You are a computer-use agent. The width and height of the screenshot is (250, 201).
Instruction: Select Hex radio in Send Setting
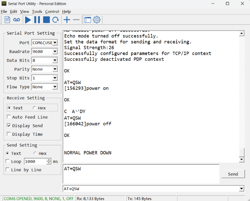click(35, 153)
